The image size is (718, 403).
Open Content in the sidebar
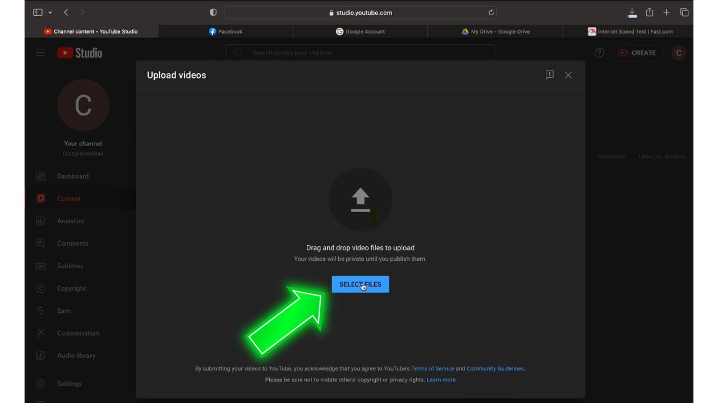coord(80,199)
